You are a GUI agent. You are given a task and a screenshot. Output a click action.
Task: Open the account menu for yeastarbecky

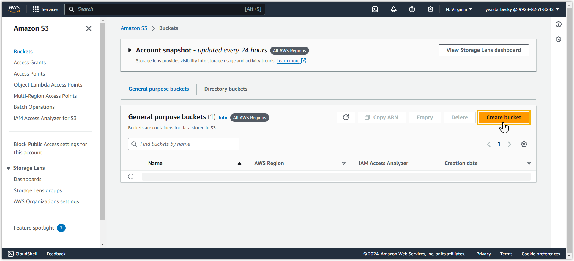click(x=522, y=9)
